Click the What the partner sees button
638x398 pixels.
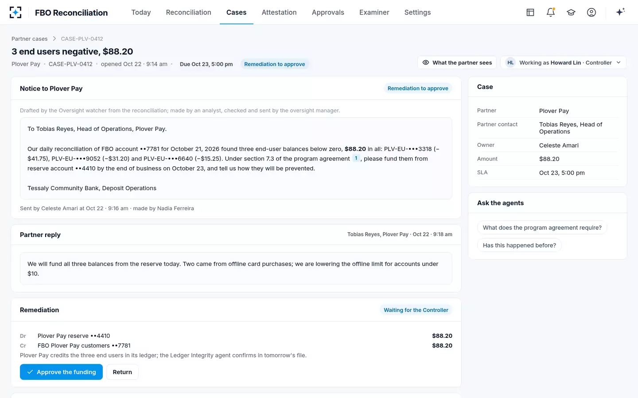(457, 62)
